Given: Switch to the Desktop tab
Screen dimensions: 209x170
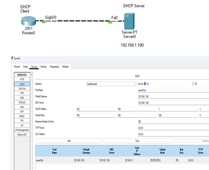Looking at the screenshot, I should coord(43,66).
